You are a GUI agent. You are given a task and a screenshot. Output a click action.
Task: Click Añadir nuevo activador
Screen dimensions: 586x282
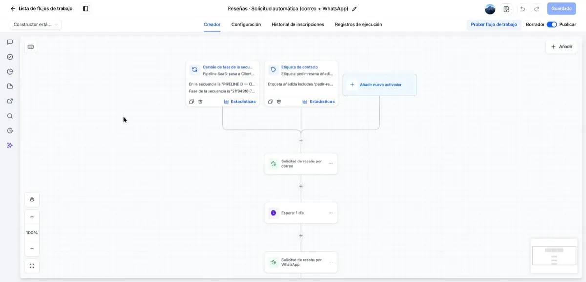point(380,85)
